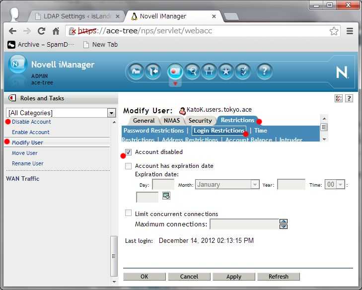Click the Configure toolbar icon
The image size is (362, 290).
pyautogui.click(x=209, y=72)
